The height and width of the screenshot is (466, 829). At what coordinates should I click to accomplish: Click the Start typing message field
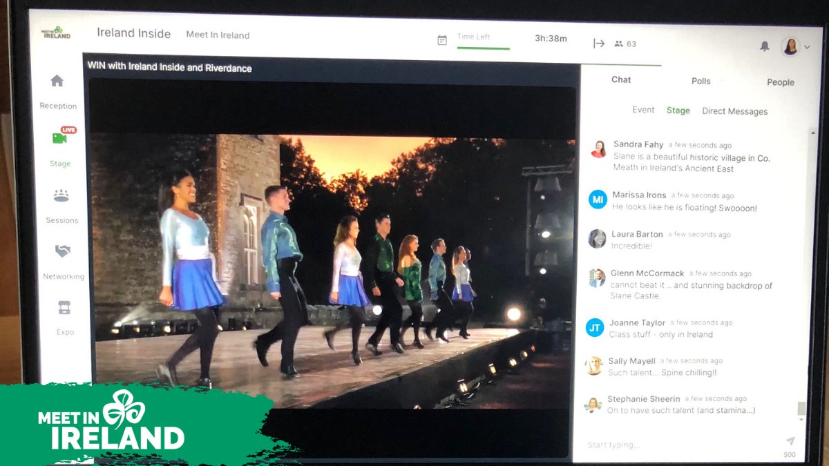680,445
